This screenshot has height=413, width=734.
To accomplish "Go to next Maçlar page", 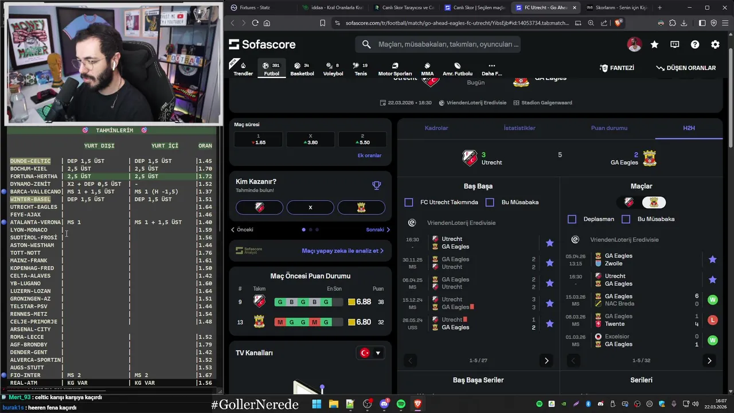I will click(709, 361).
